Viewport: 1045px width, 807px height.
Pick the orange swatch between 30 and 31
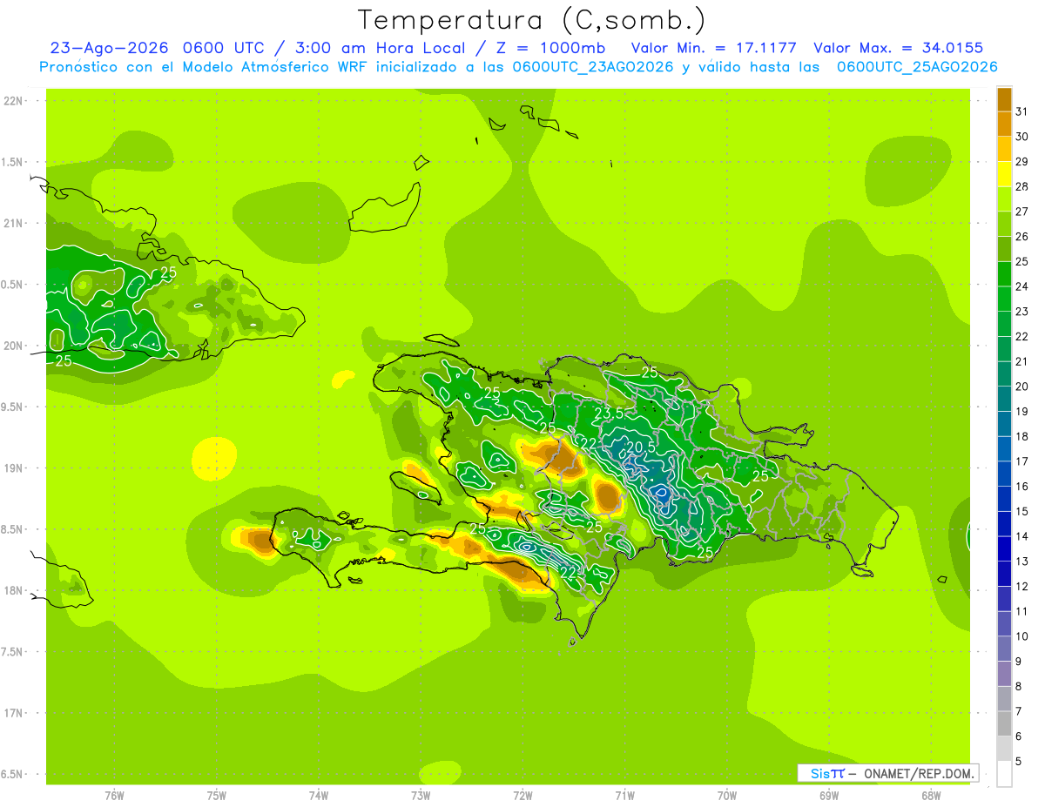coord(1004,124)
